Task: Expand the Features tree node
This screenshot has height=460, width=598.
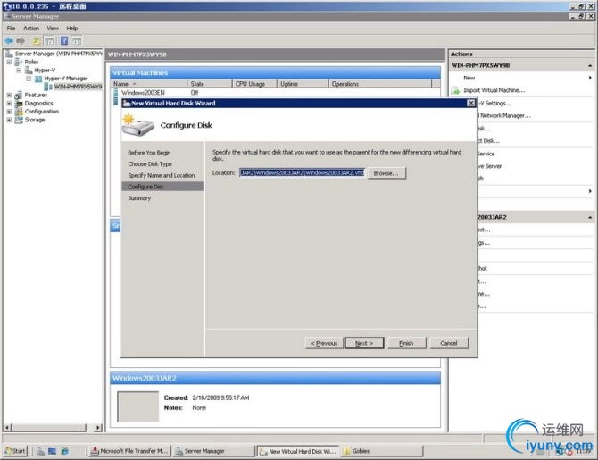Action: pos(9,95)
